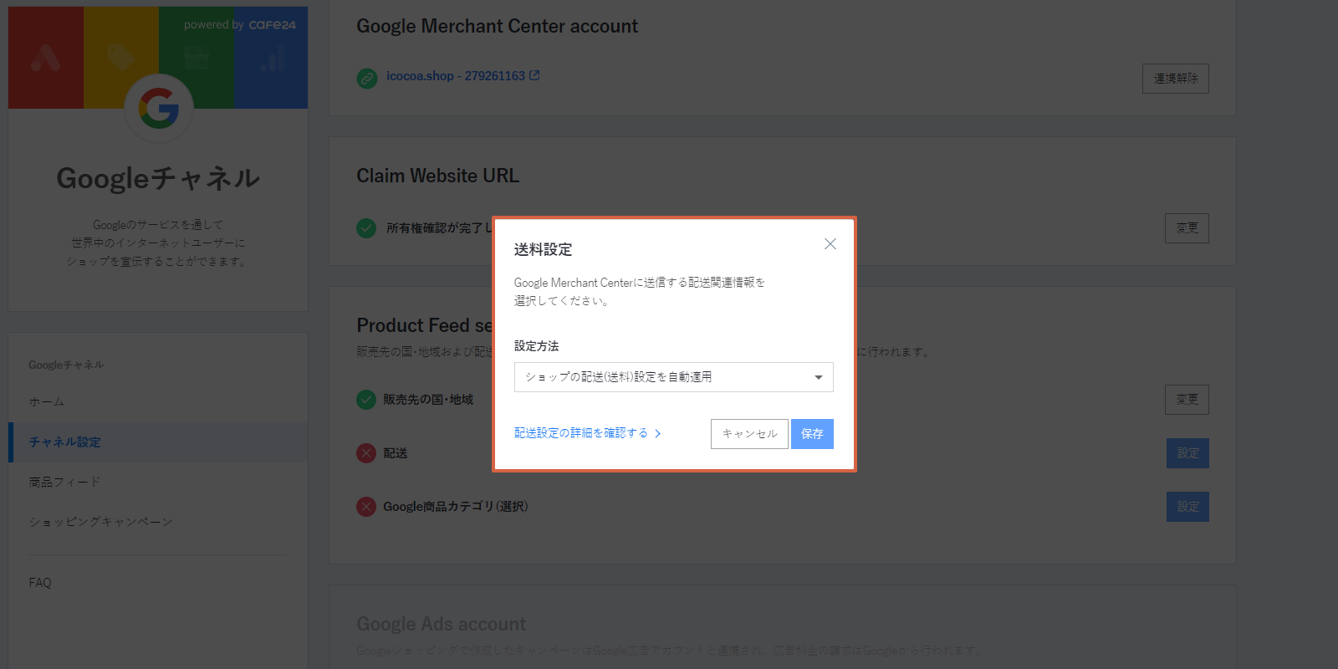Screen dimensions: 1338x669
Task: Click green check icon beside 販売先の国・地域
Action: pyautogui.click(x=366, y=400)
